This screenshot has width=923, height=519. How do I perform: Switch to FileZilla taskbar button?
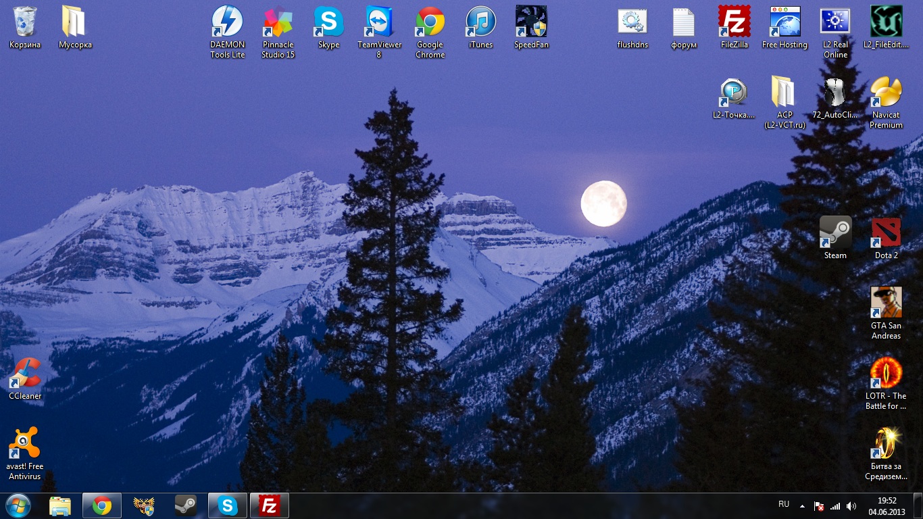pyautogui.click(x=270, y=505)
